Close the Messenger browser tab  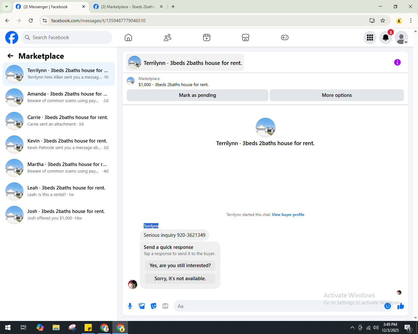pos(84,7)
